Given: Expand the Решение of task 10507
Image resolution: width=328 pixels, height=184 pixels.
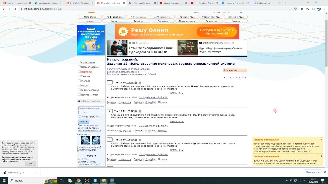Looking at the screenshot, I should coord(112,131).
